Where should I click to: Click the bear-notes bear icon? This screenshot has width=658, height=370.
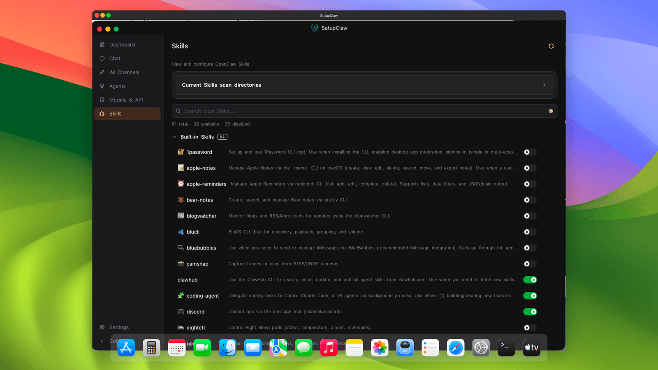pyautogui.click(x=181, y=200)
